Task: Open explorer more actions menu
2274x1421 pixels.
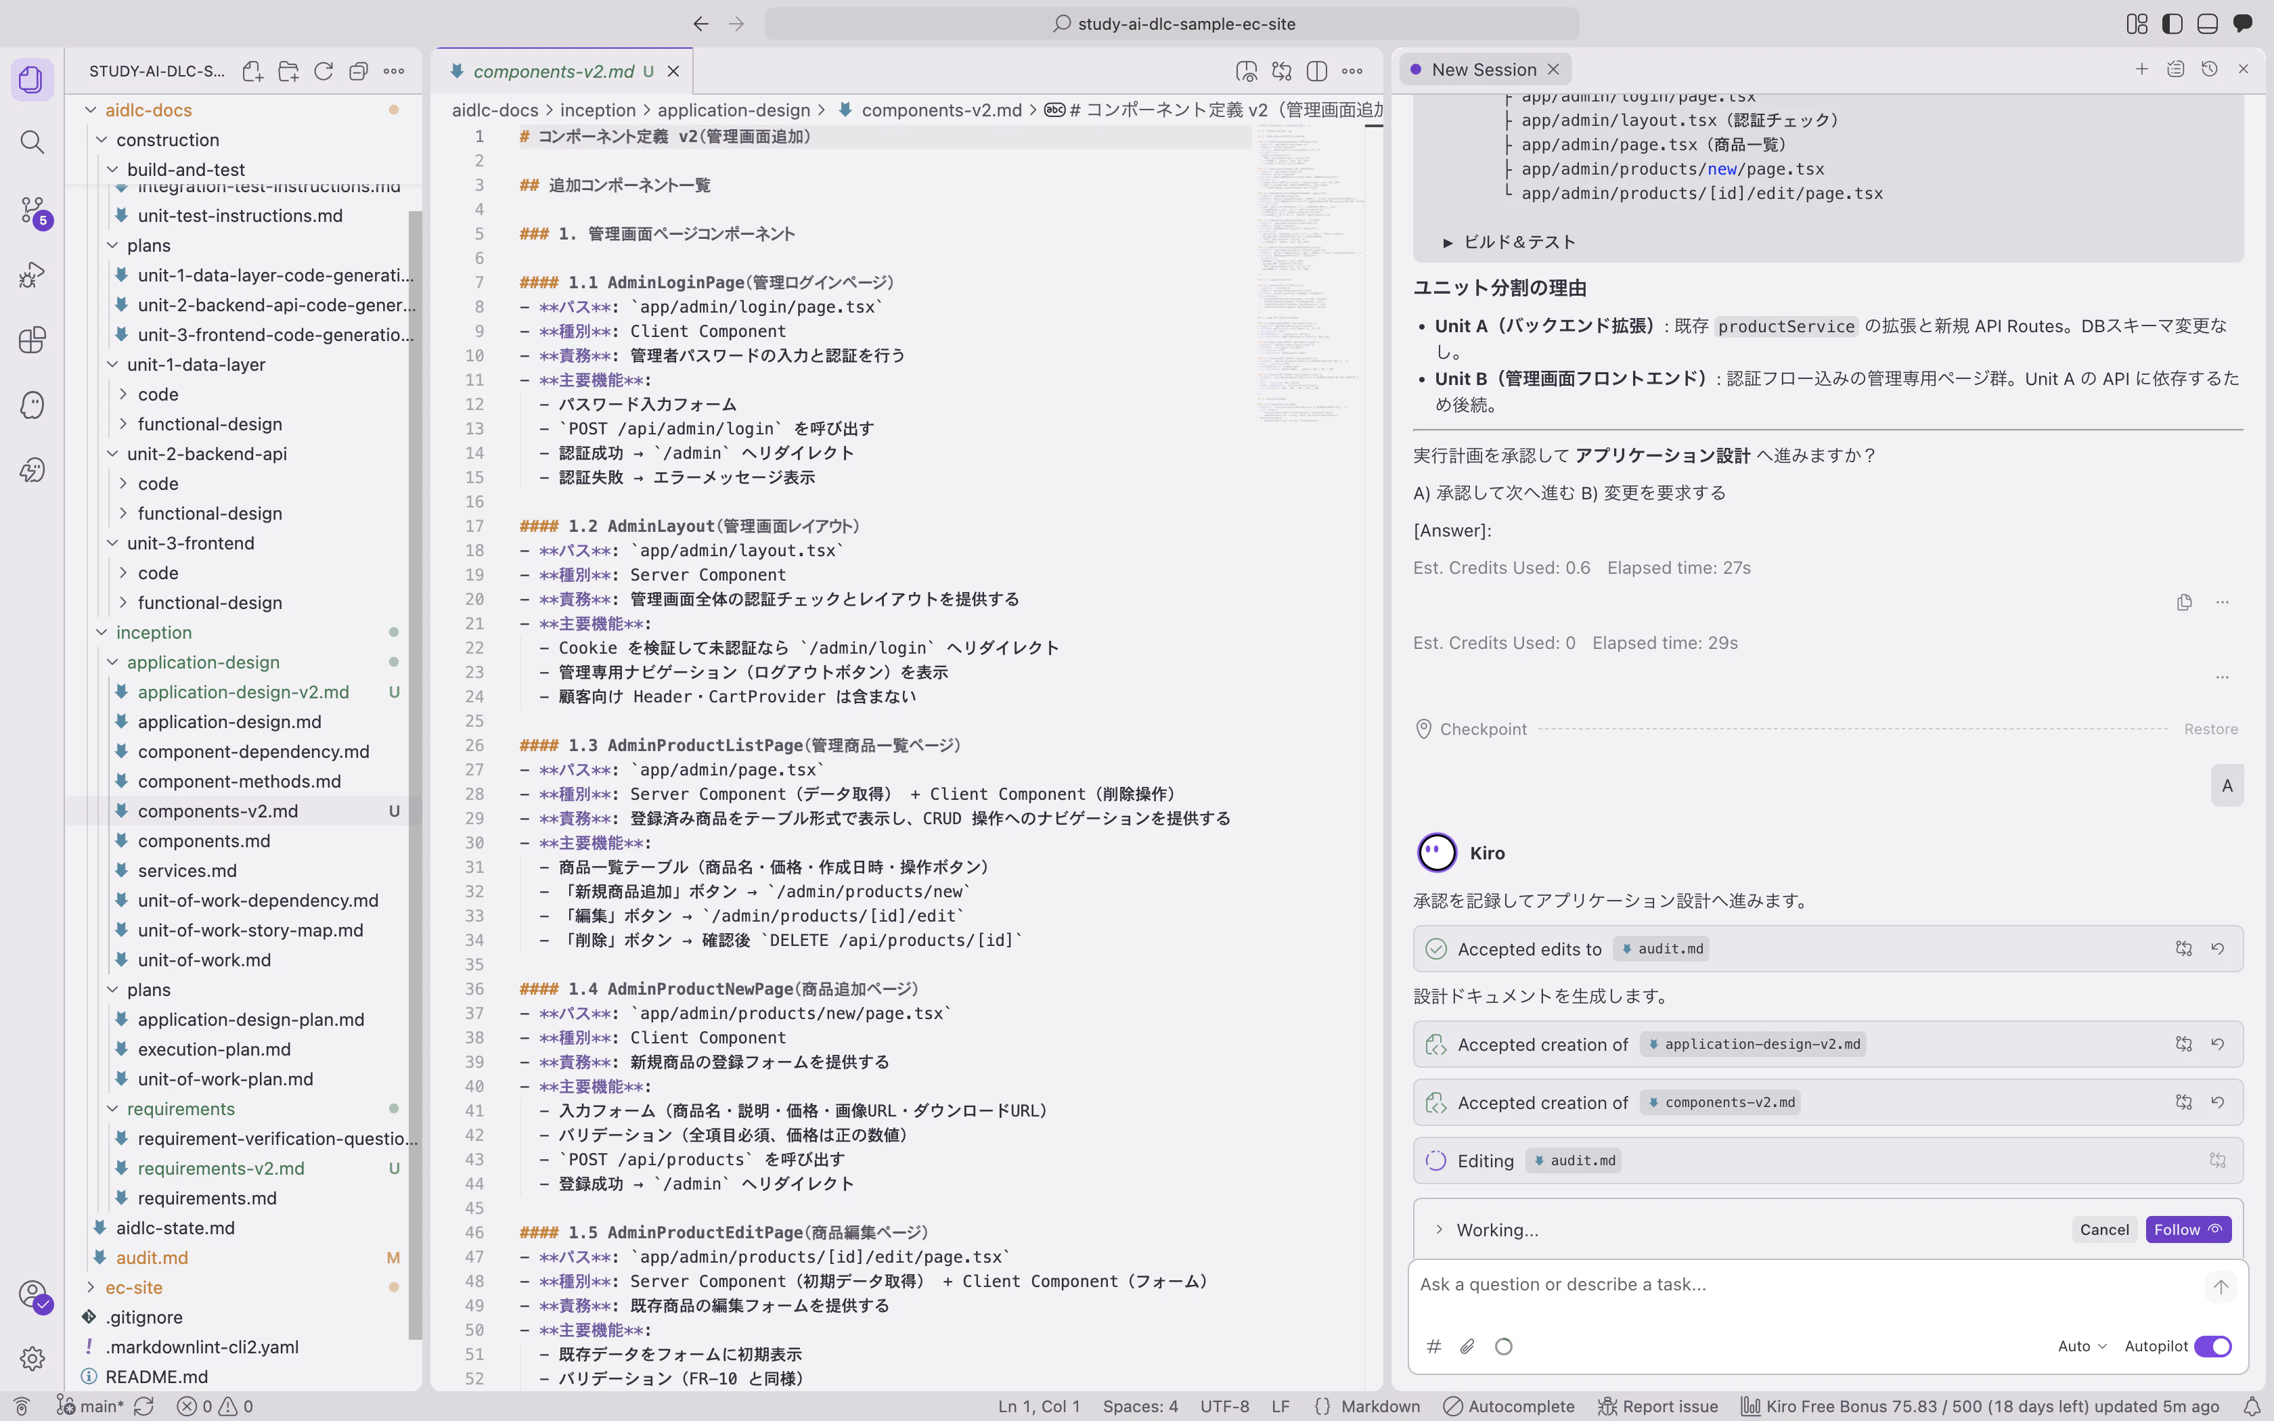Action: pos(394,72)
